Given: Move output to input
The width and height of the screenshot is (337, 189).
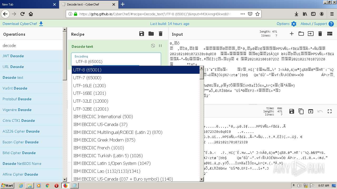Looking at the screenshot, I should click(x=311, y=111).
